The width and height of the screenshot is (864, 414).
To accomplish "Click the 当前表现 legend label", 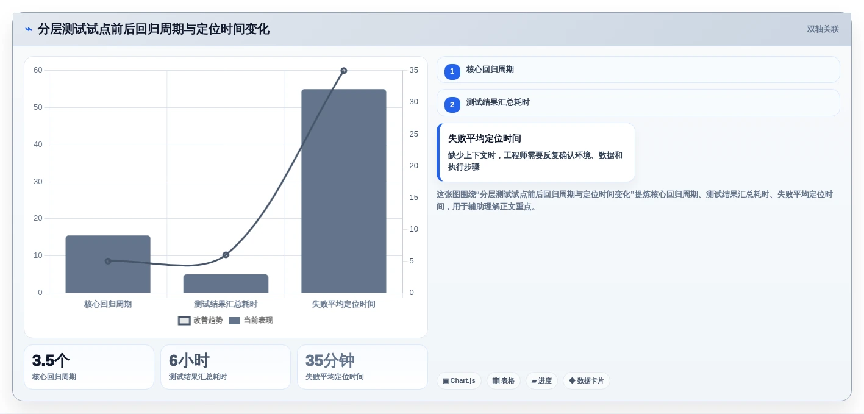I will [x=258, y=321].
